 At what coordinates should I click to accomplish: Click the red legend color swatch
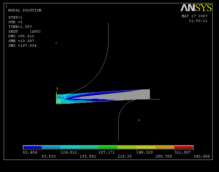coord(184,147)
